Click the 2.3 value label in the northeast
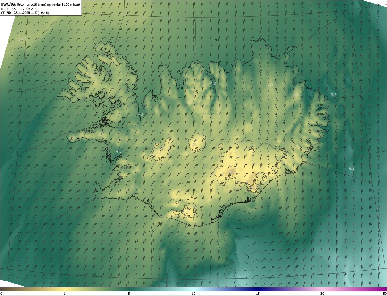 click(270, 84)
